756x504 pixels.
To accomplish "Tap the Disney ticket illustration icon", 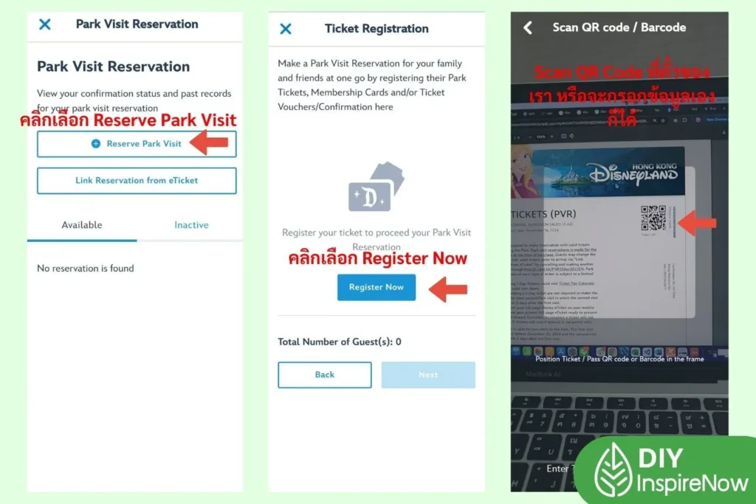I will (x=376, y=187).
